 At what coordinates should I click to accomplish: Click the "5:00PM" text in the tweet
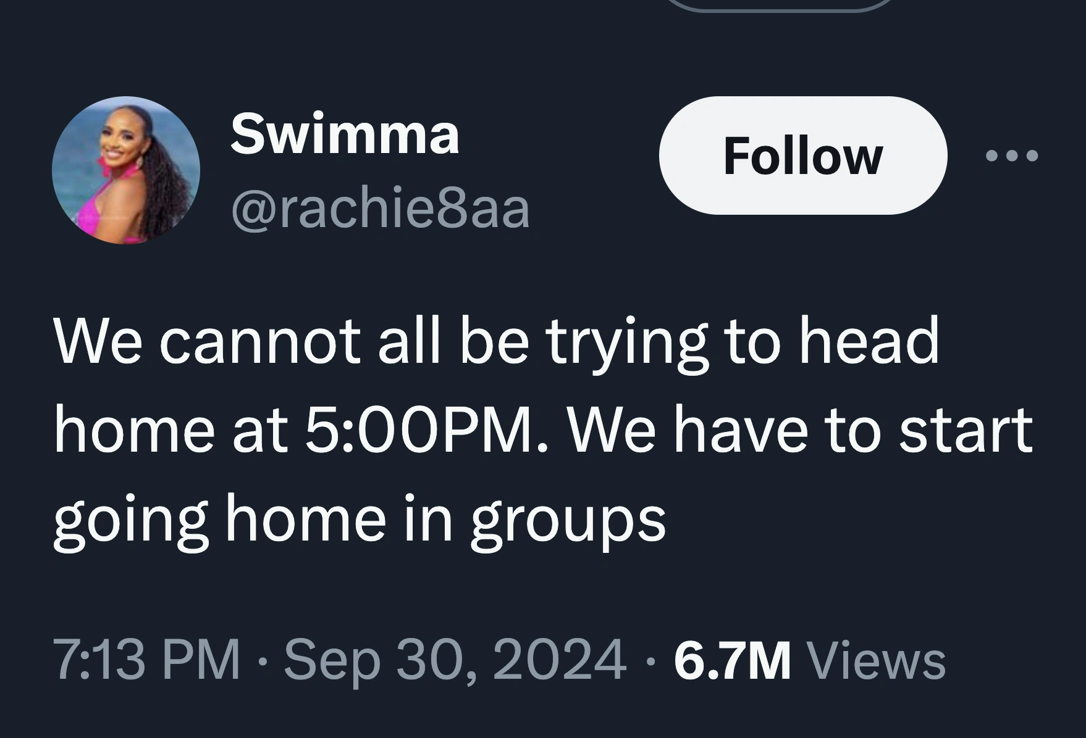click(418, 429)
